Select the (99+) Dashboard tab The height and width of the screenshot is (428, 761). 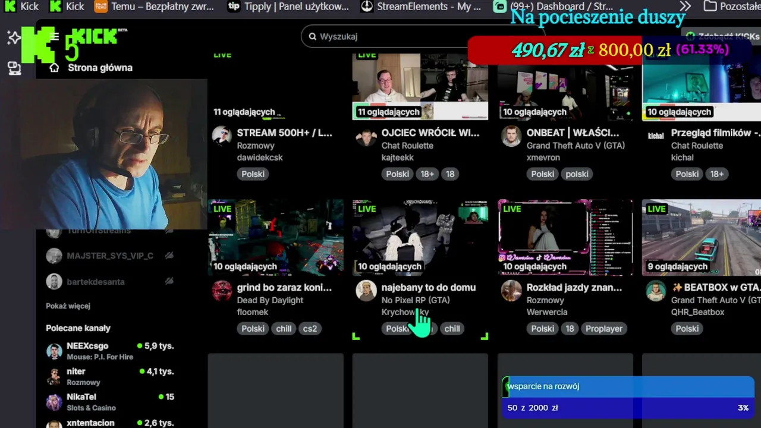pos(554,7)
